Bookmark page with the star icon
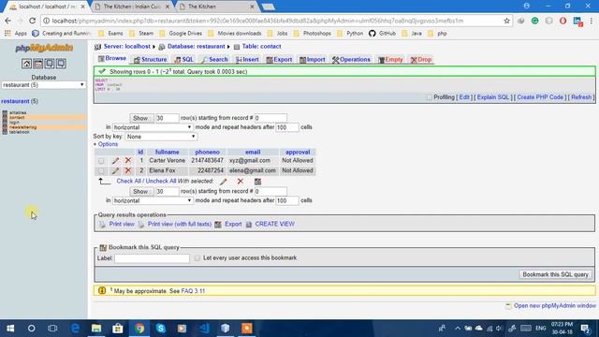Viewport: 599px width, 337px height. 506,21
